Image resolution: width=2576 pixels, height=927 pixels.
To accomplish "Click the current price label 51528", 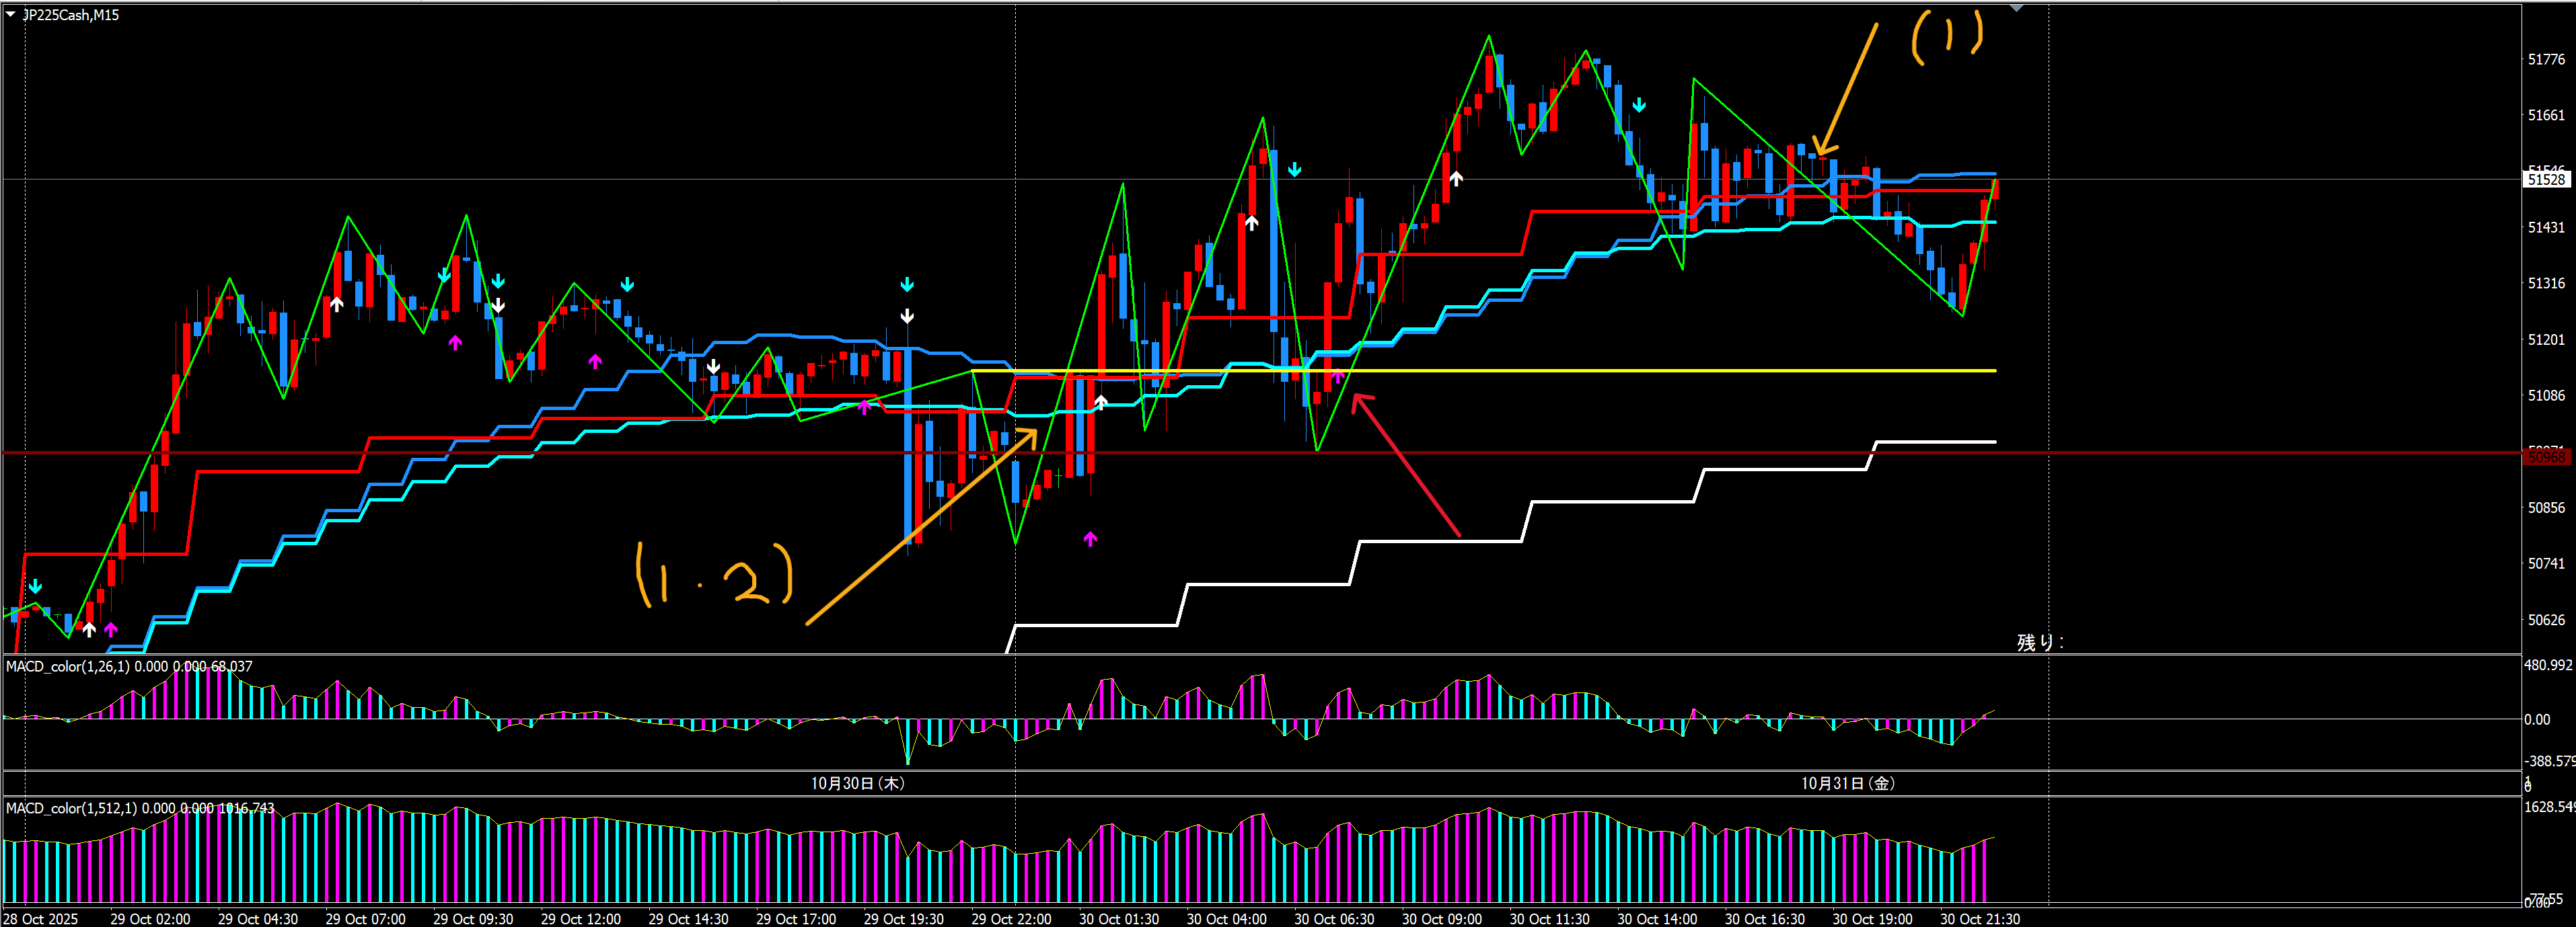I will [2546, 179].
